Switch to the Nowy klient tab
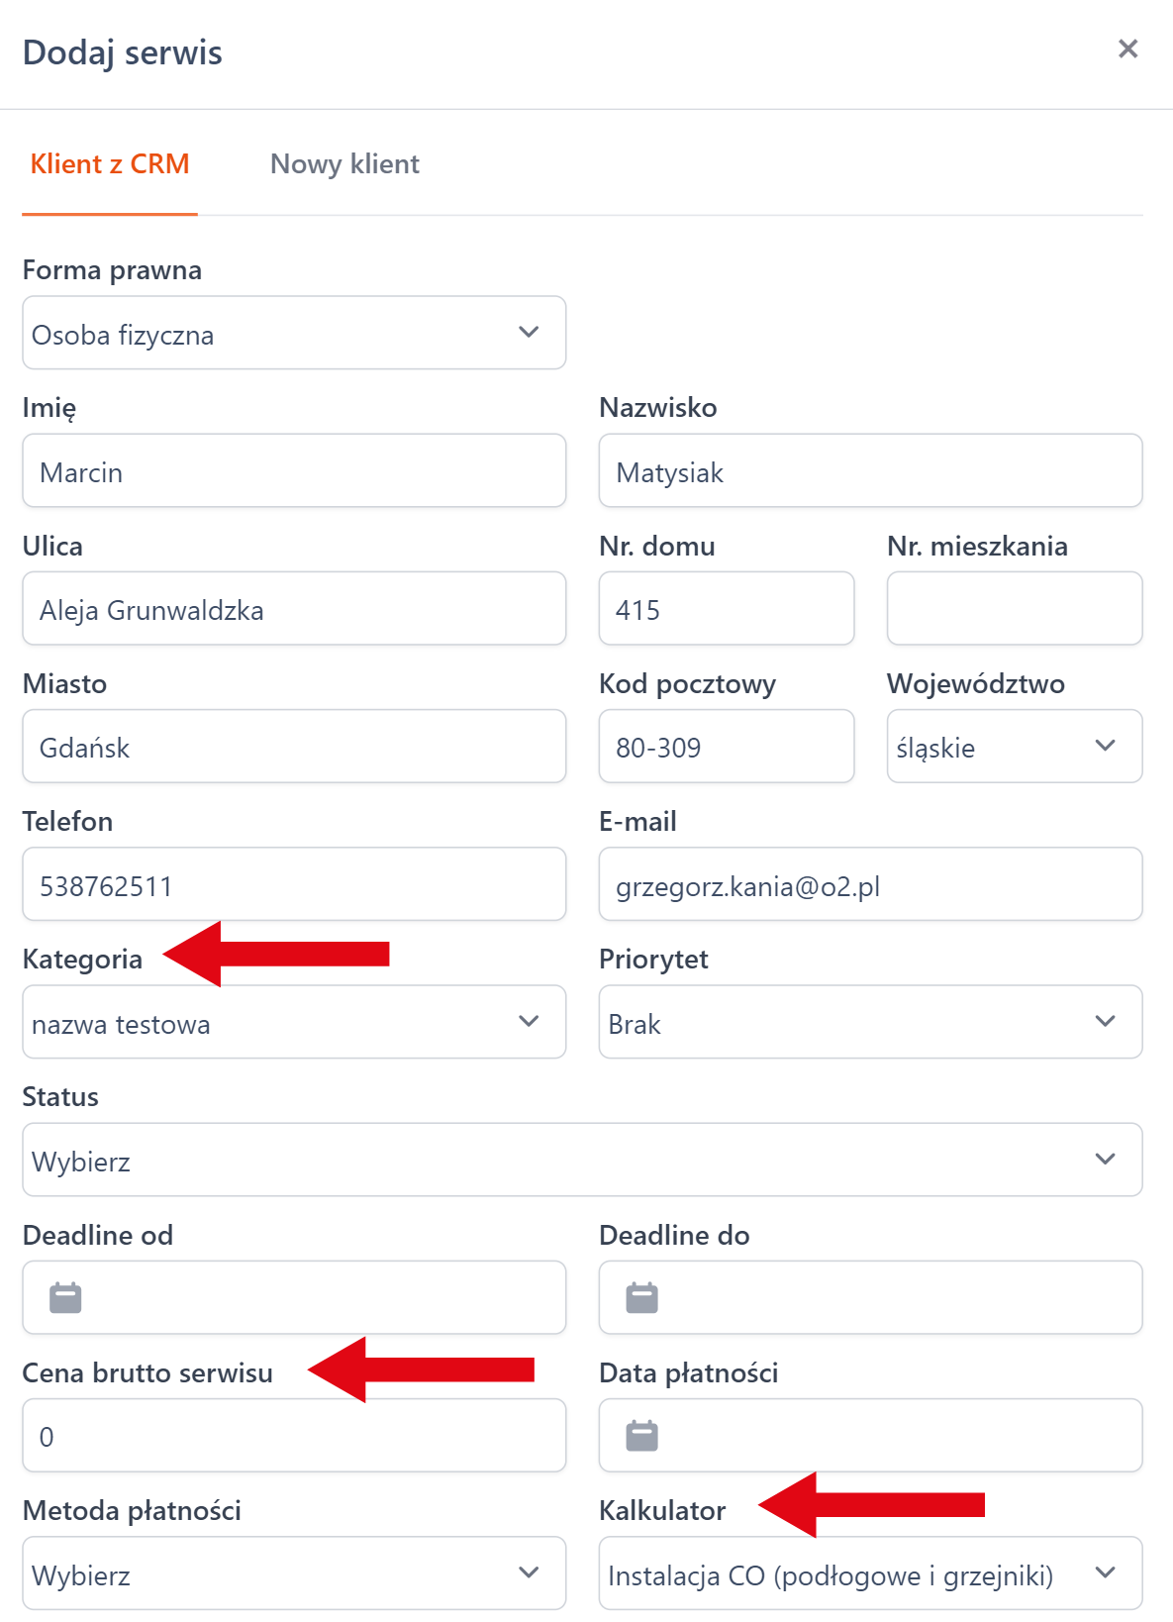 coord(344,164)
